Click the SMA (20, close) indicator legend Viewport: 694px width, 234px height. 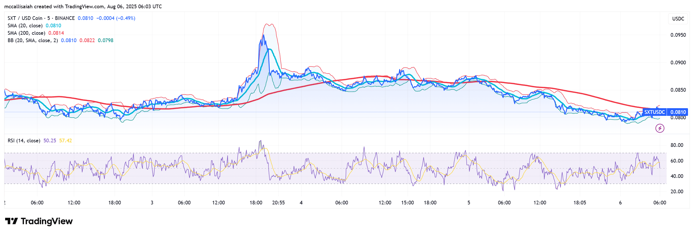click(25, 26)
